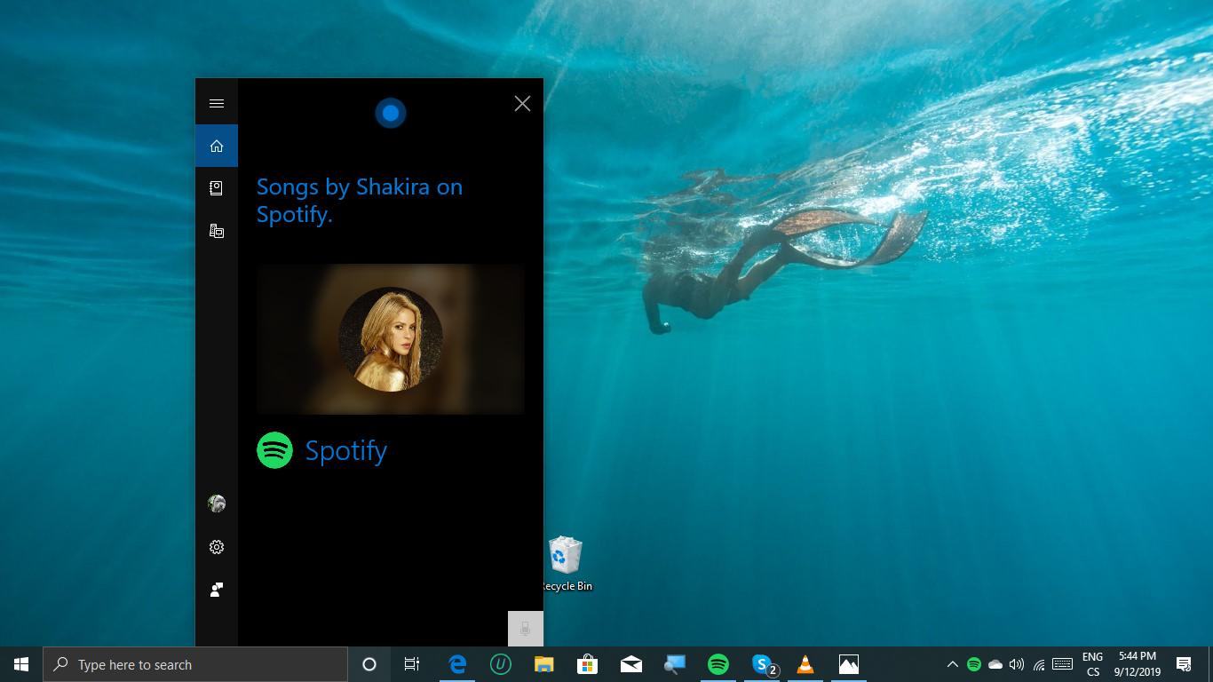The image size is (1213, 682).
Task: Click the Shakira artist thumbnail
Action: tap(391, 339)
